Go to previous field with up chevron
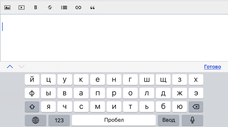 (x=10, y=67)
